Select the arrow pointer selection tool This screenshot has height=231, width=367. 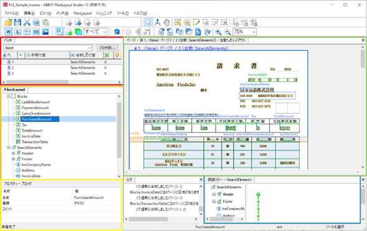click(x=148, y=22)
